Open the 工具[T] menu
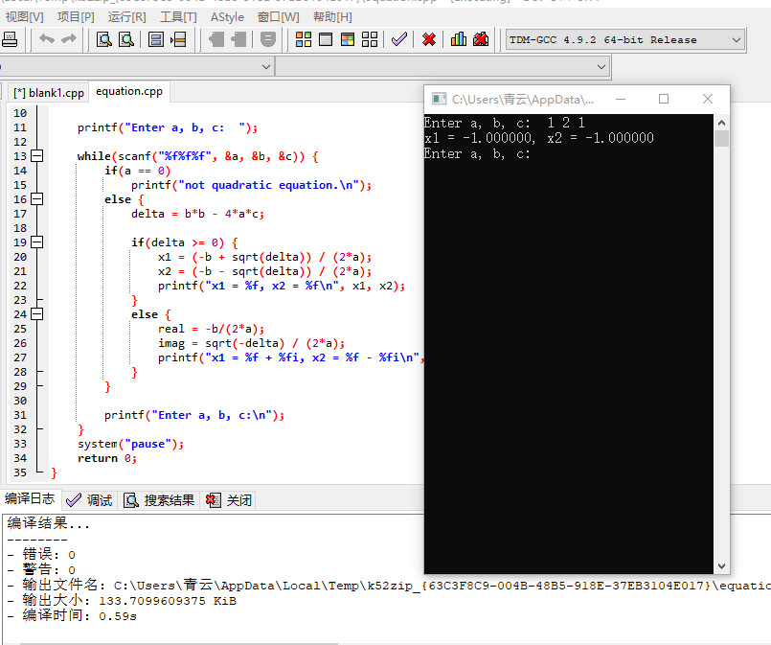771x645 pixels. [178, 16]
